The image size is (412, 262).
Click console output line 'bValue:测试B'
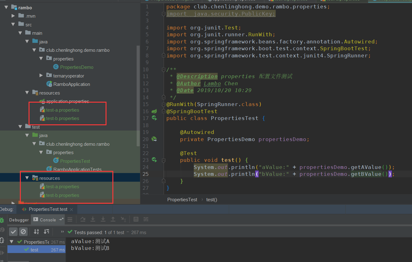click(90, 248)
